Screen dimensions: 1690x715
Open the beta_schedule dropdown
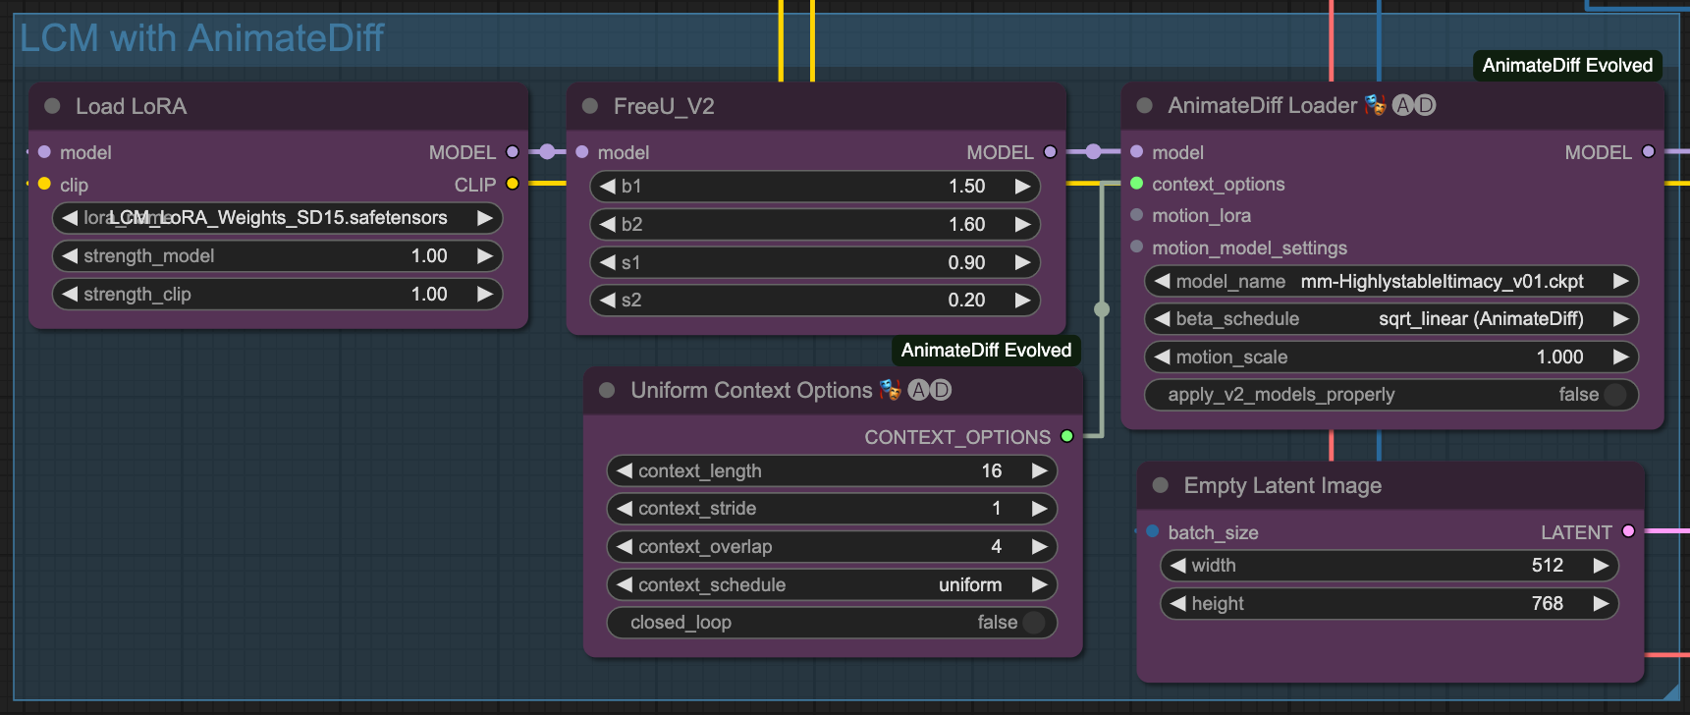pyautogui.click(x=1391, y=319)
